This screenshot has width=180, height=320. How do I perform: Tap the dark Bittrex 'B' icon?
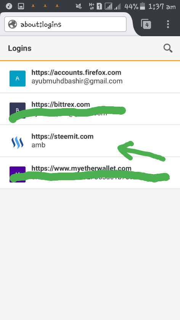18,110
